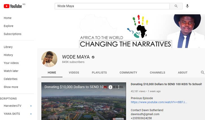The height and width of the screenshot is (120, 205).
Task: Click the WODE MAYA verified badge
Action: click(x=93, y=57)
